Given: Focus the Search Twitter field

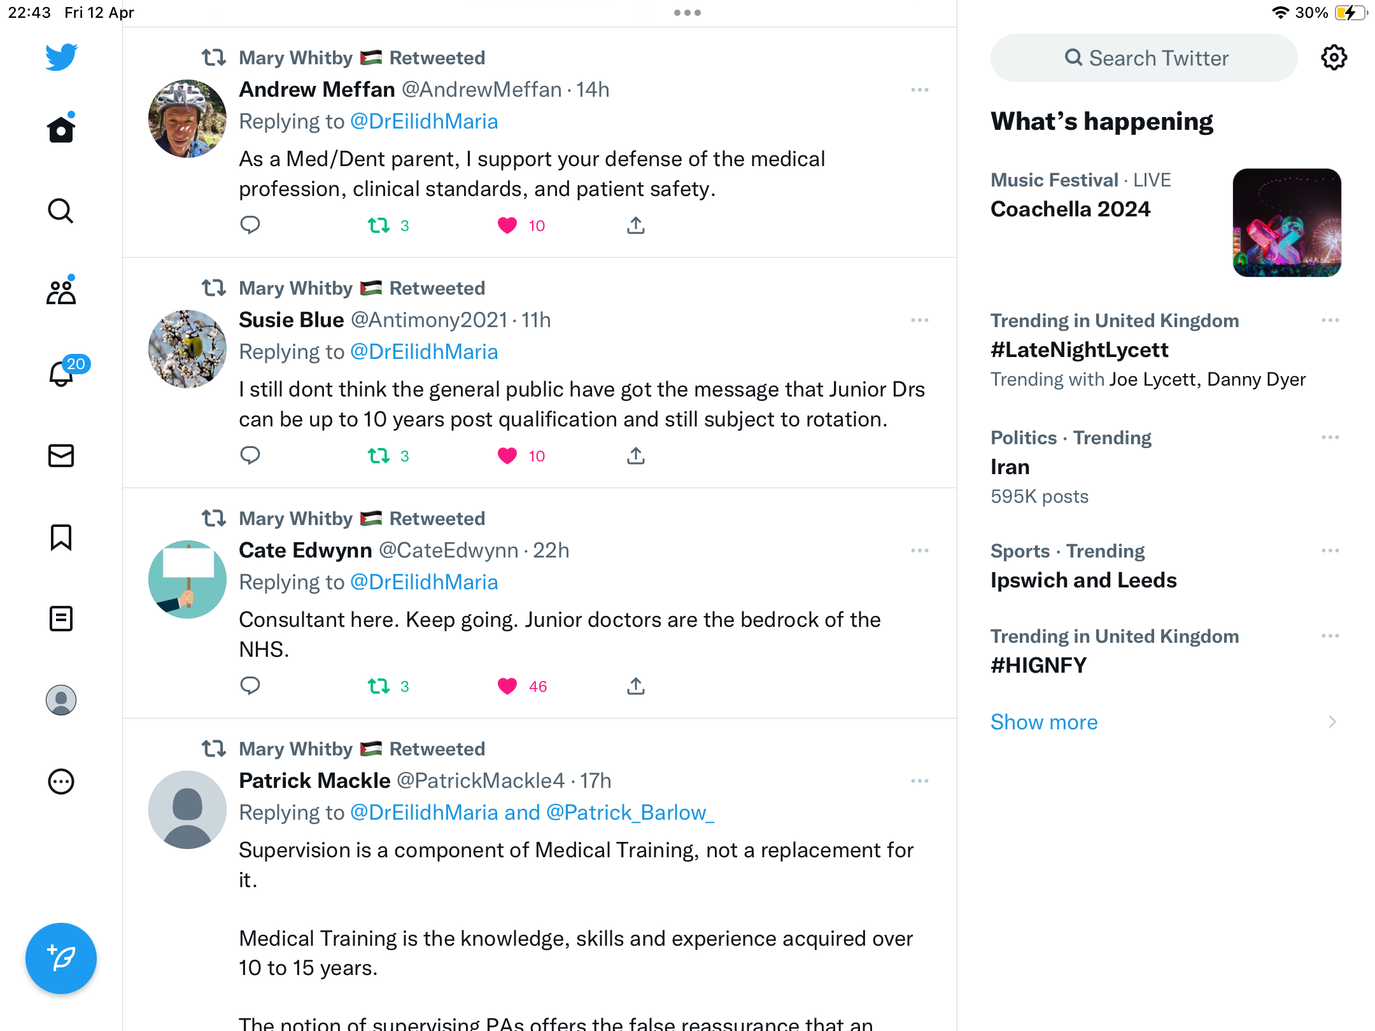Looking at the screenshot, I should pos(1144,58).
